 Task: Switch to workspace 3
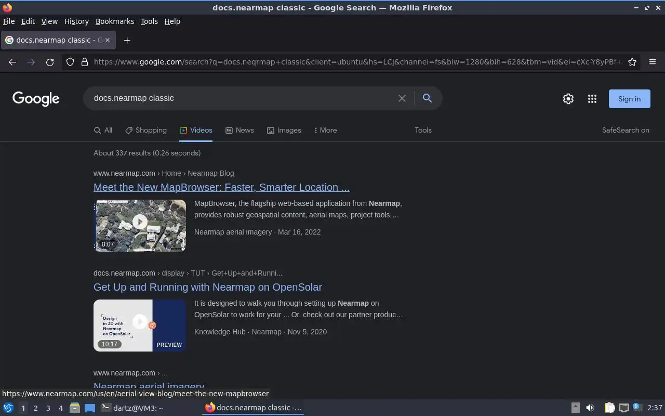pos(48,408)
